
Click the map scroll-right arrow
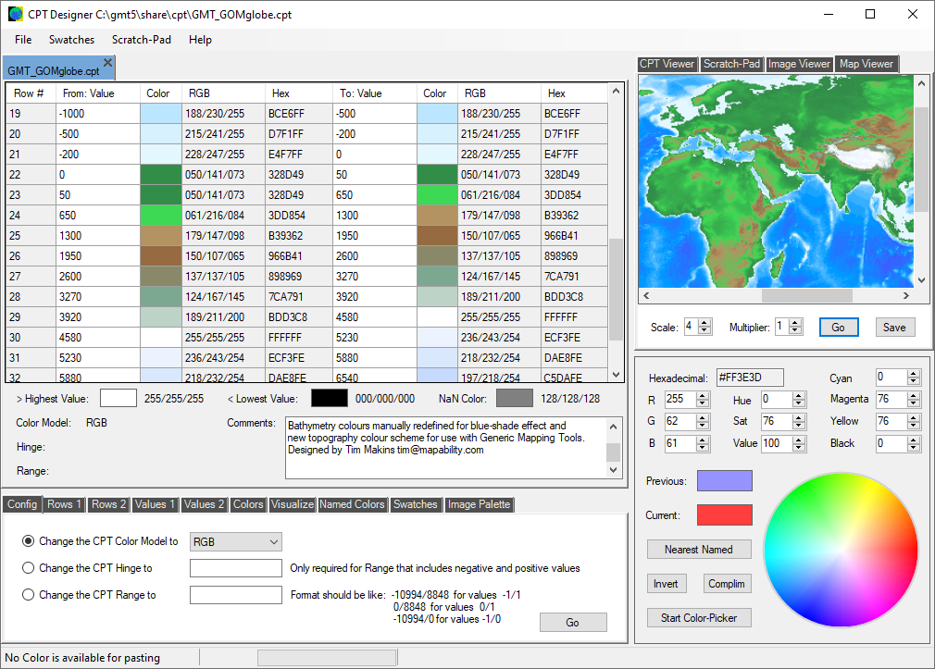[906, 295]
